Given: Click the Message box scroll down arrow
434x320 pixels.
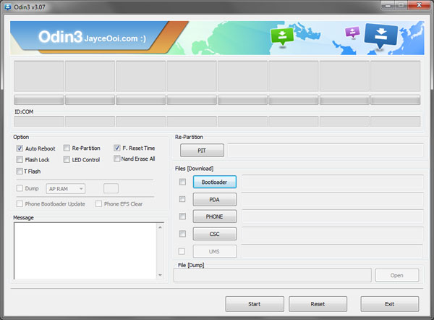Looking at the screenshot, I should tap(161, 275).
